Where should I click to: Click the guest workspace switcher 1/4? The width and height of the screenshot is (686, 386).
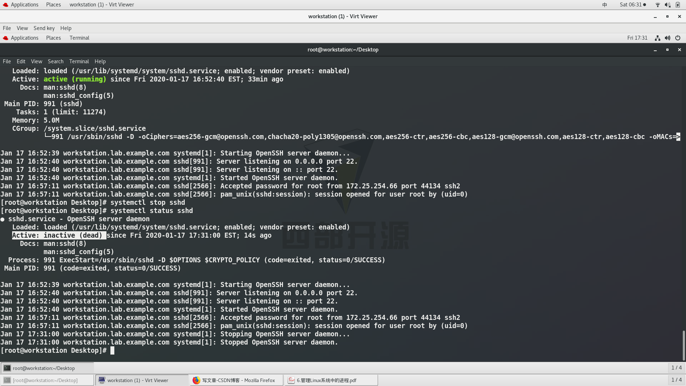point(676,368)
